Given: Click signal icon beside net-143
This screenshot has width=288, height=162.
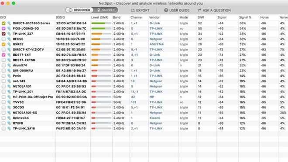Looking at the screenshot, I should (9, 81).
